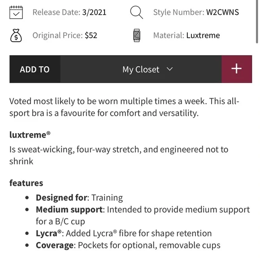The height and width of the screenshot is (260, 260).
Task: Click the fabric spool material icon
Action: point(137,35)
